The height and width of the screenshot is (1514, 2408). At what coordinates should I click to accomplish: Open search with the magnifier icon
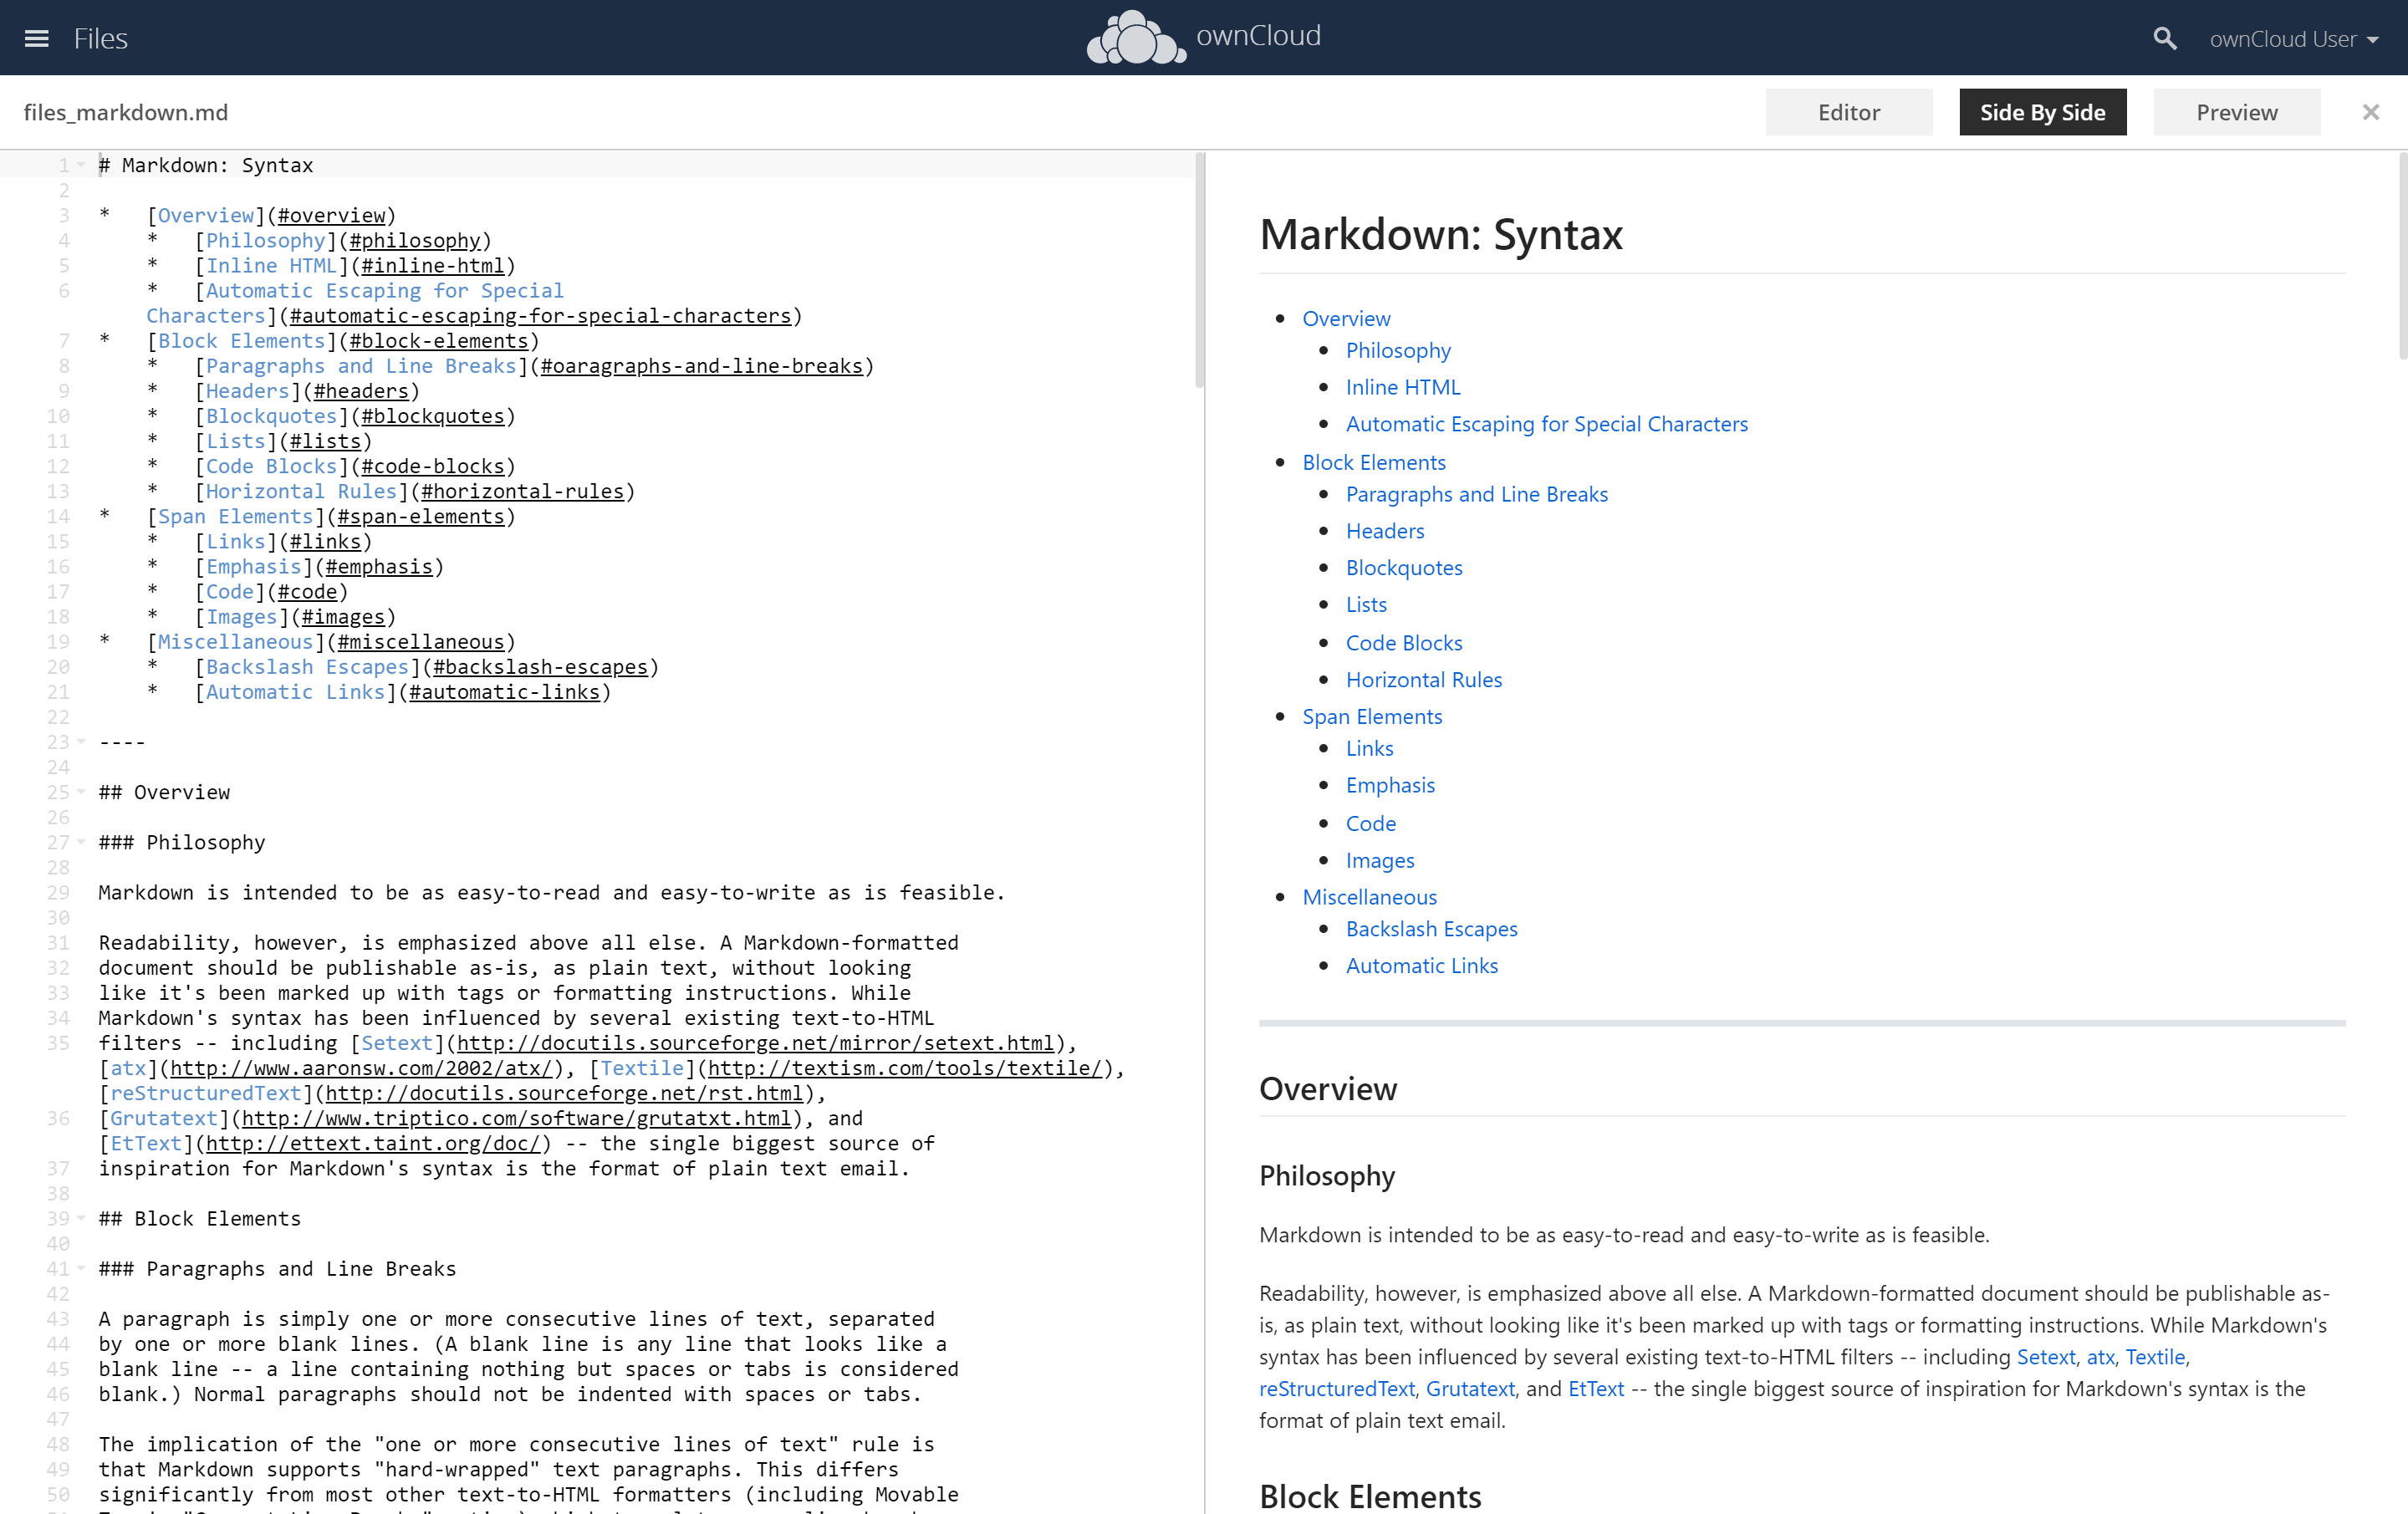point(2164,38)
